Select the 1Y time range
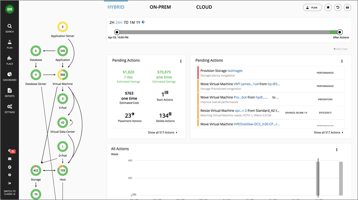Image resolution: width=358 pixels, height=200 pixels. pyautogui.click(x=138, y=22)
